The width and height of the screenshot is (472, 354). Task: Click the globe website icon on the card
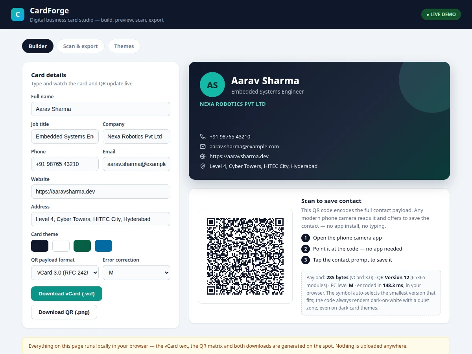(203, 156)
